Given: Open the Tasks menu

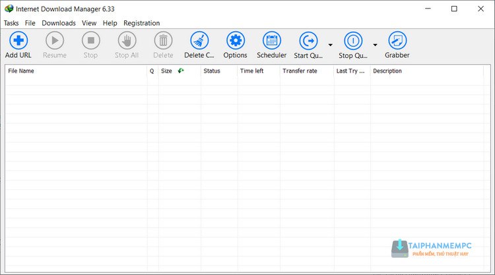Looking at the screenshot, I should tap(11, 23).
